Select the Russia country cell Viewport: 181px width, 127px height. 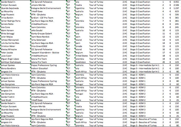[78, 100]
